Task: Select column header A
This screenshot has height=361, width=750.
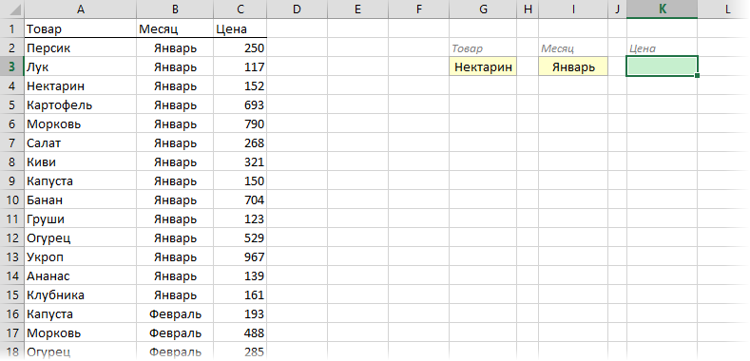Action: 81,9
